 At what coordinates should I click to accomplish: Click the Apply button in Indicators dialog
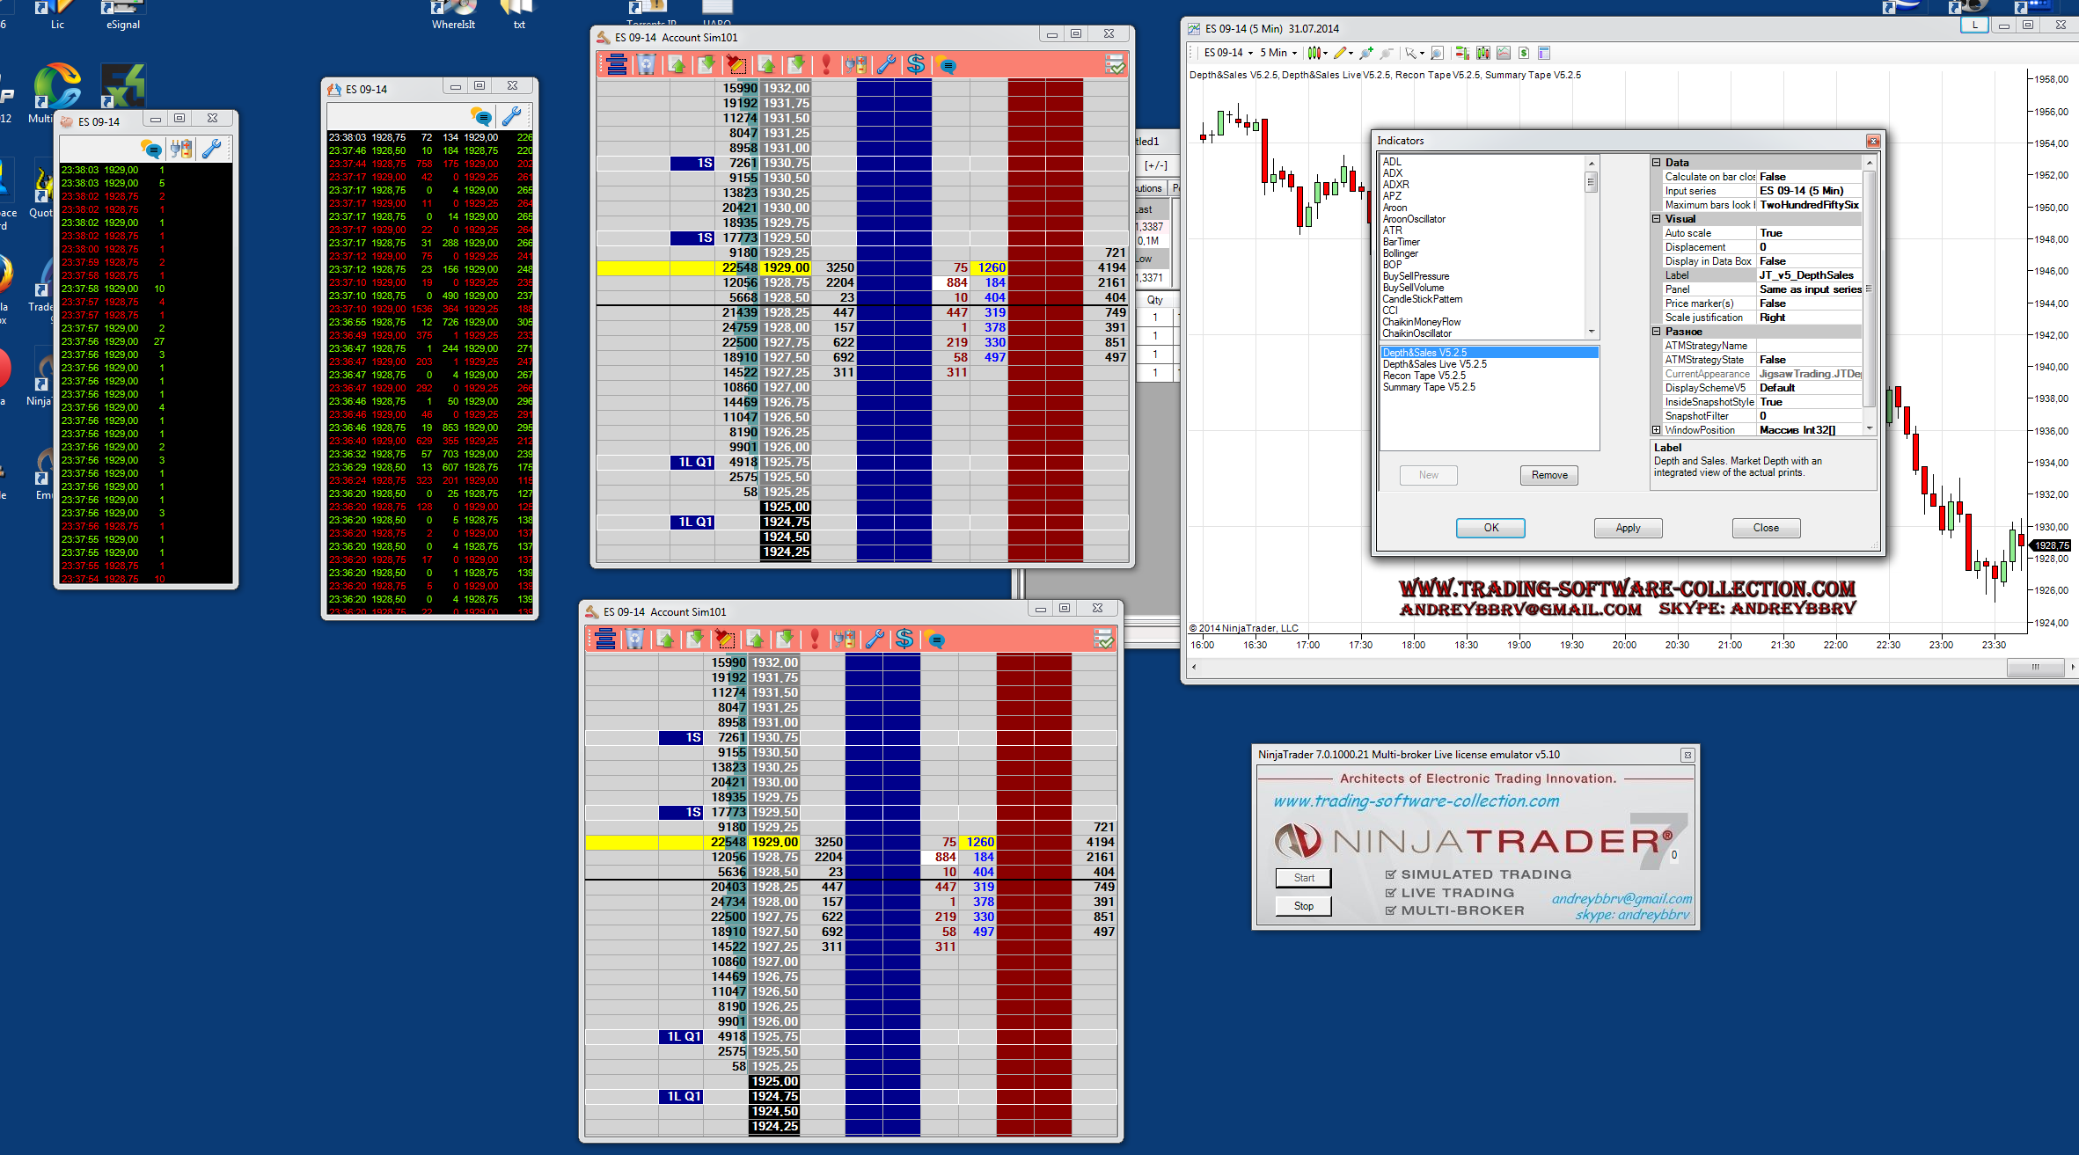coord(1628,528)
